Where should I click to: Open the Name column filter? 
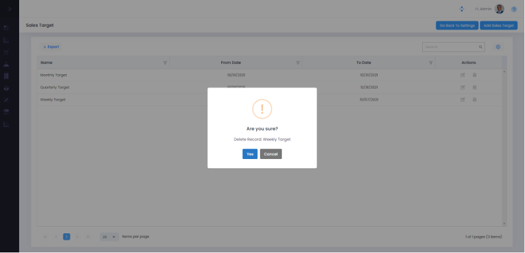(165, 63)
